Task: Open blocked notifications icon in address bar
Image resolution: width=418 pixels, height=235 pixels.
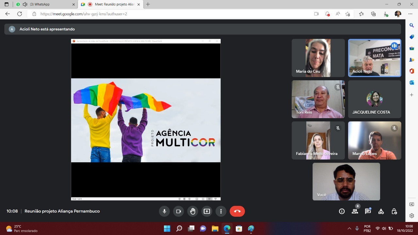Action: coord(327,14)
